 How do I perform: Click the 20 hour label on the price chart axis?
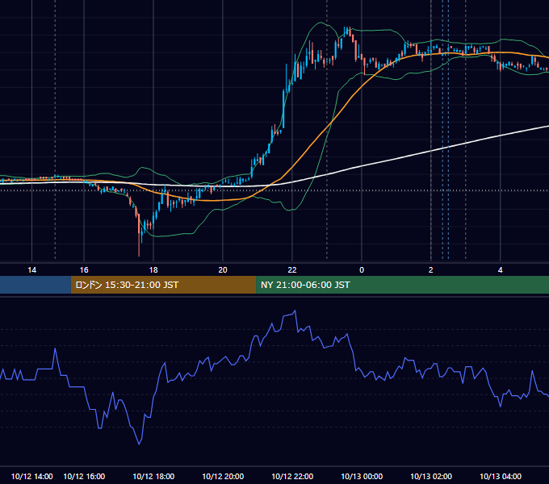point(223,270)
